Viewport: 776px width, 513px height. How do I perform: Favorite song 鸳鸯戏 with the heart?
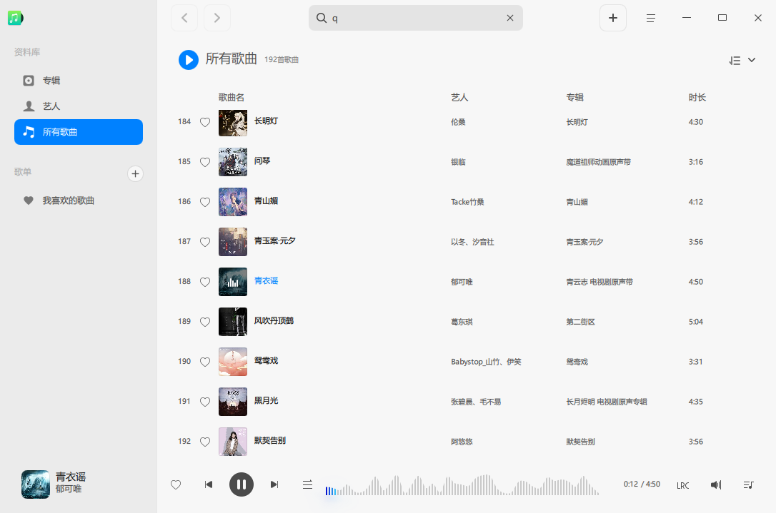(205, 362)
